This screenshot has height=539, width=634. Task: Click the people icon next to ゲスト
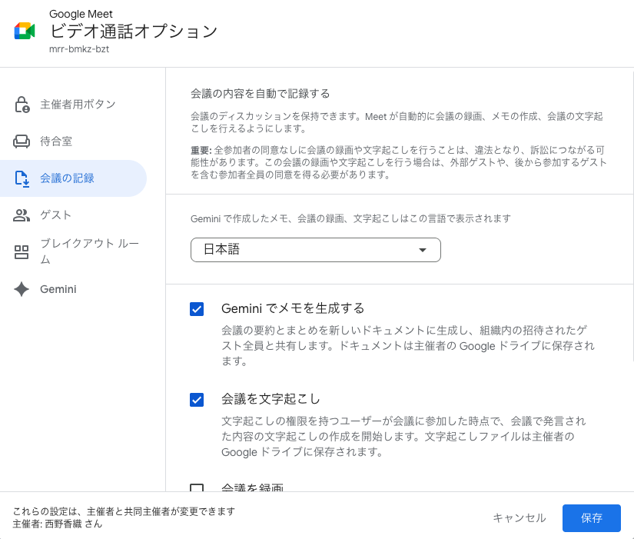coord(22,215)
